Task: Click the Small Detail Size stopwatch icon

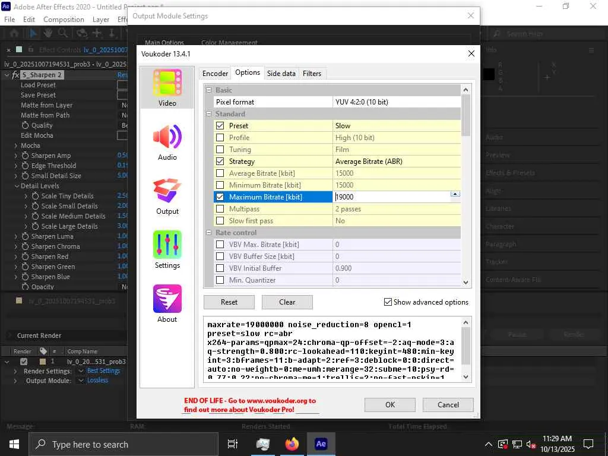Action: pos(25,176)
